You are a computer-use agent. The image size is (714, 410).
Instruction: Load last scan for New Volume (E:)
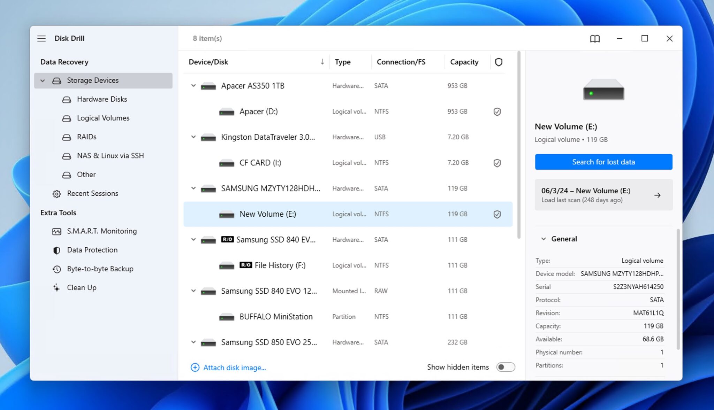coord(603,195)
